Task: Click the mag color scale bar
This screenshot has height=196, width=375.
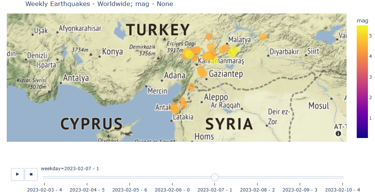Action: tap(362, 82)
